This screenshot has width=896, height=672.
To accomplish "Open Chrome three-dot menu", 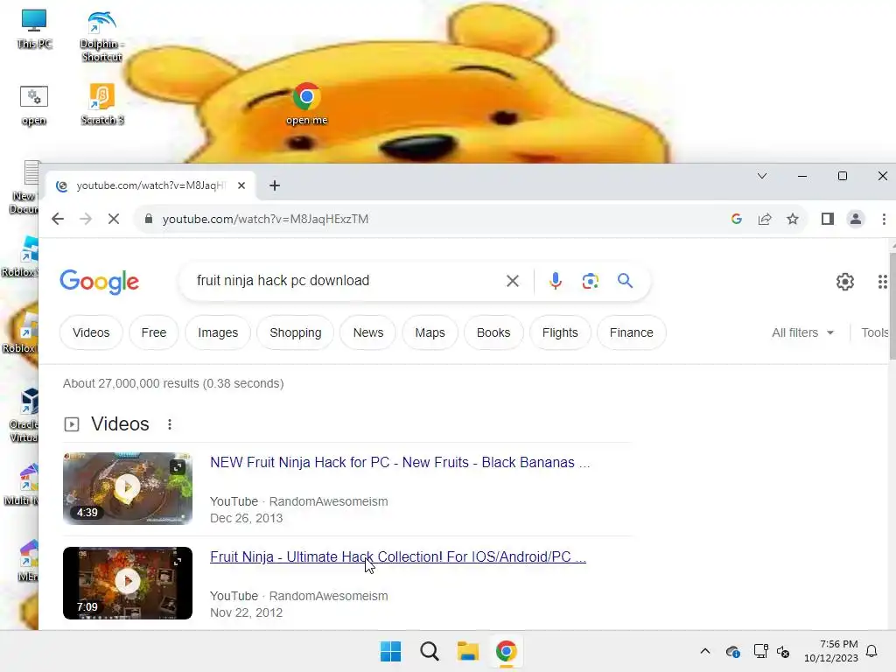I will [884, 219].
